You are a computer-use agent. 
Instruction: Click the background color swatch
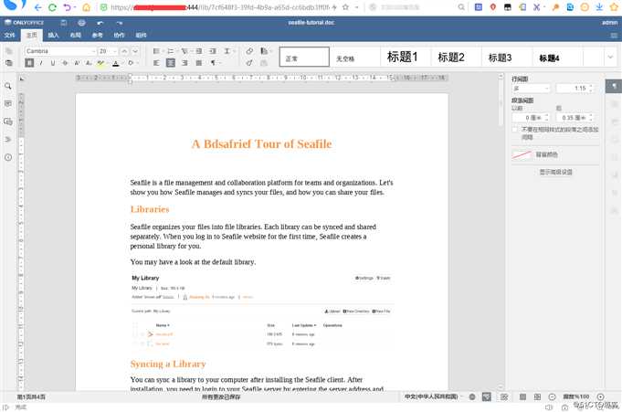(x=522, y=154)
